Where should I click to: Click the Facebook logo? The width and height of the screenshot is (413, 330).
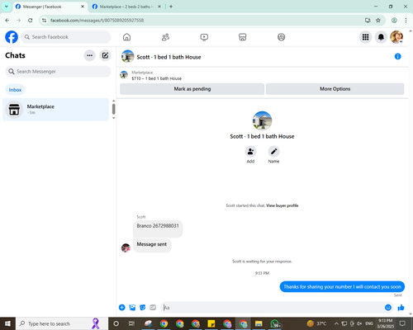(x=12, y=37)
